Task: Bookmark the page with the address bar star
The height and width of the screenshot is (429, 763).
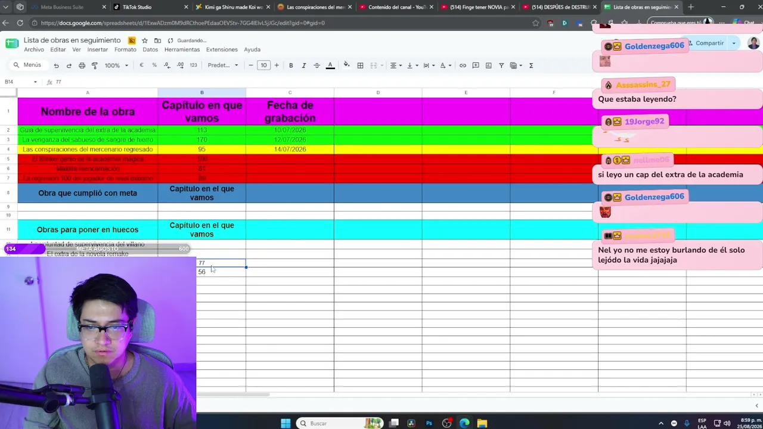Action: point(535,23)
